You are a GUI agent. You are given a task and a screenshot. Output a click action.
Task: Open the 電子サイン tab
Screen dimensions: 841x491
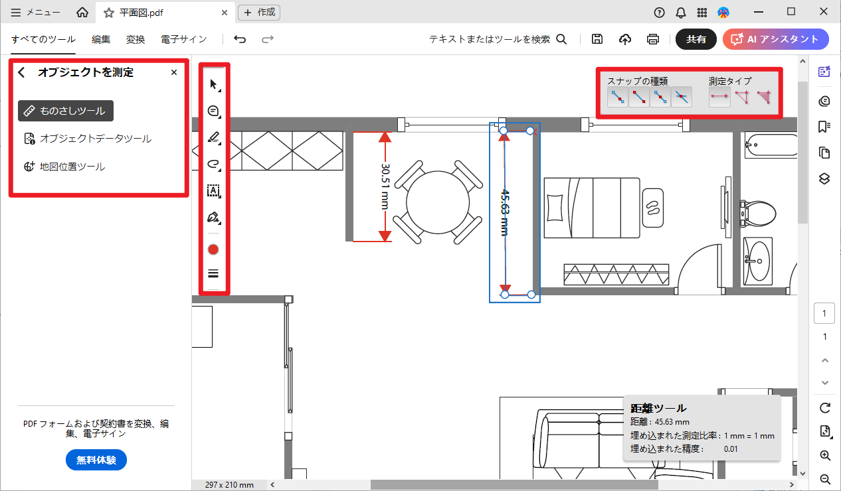184,39
